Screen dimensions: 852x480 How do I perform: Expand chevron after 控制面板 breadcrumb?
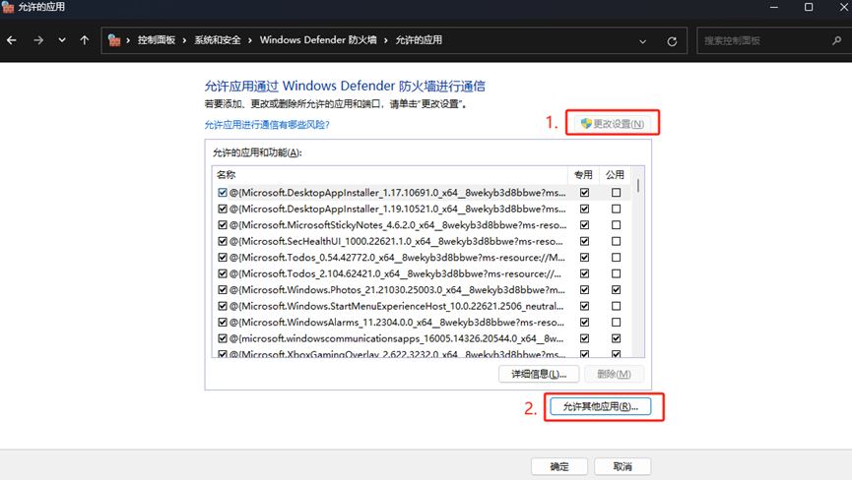tap(185, 40)
